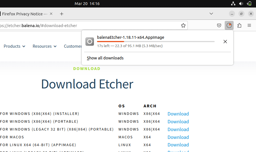Click 'FOR MACOS' row label
The height and width of the screenshot is (152, 256).
click(12, 137)
